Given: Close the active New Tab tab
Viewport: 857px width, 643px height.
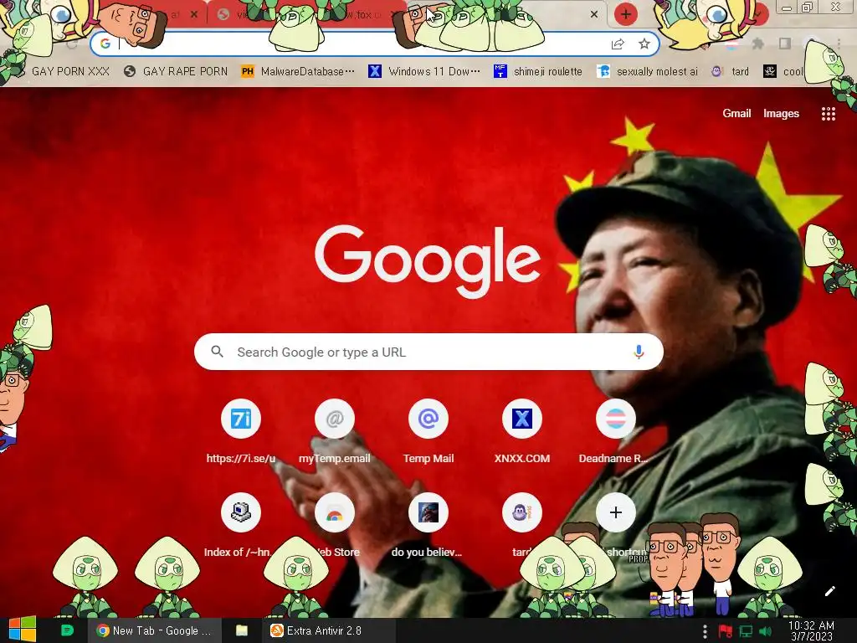Looking at the screenshot, I should point(594,15).
